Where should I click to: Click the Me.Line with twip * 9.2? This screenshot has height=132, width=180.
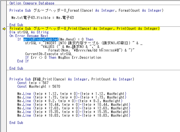point(70,101)
